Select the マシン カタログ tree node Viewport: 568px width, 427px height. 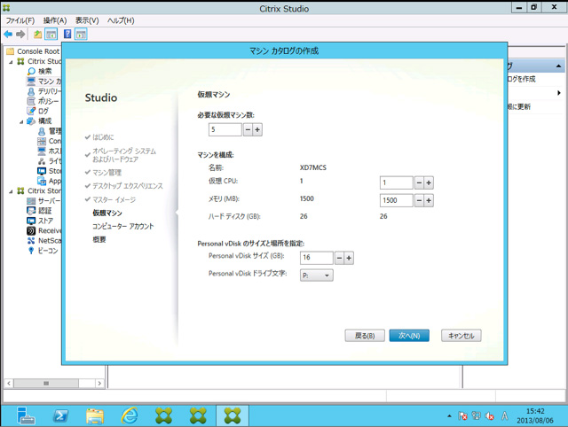click(44, 81)
